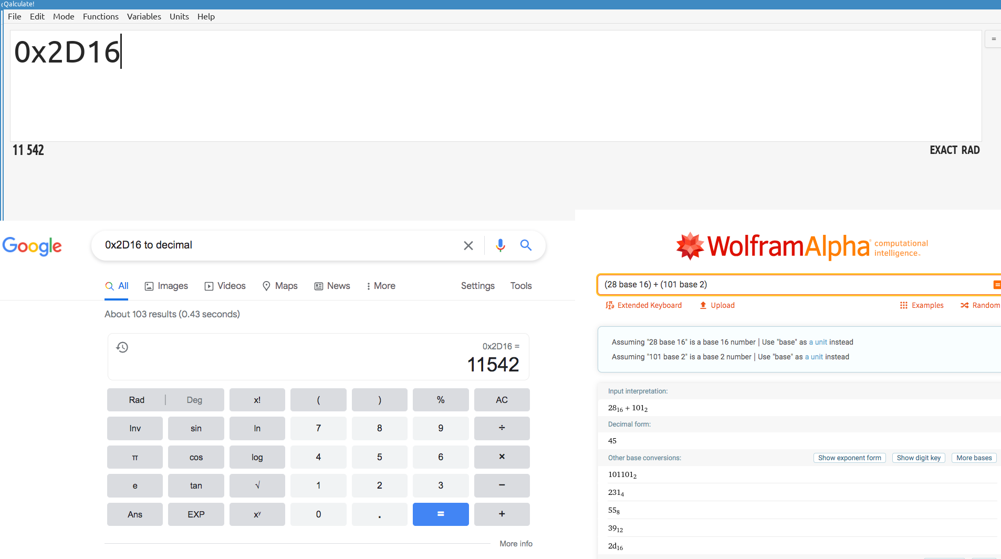Click Show exponent form button
This screenshot has height=559, width=1001.
pos(849,458)
